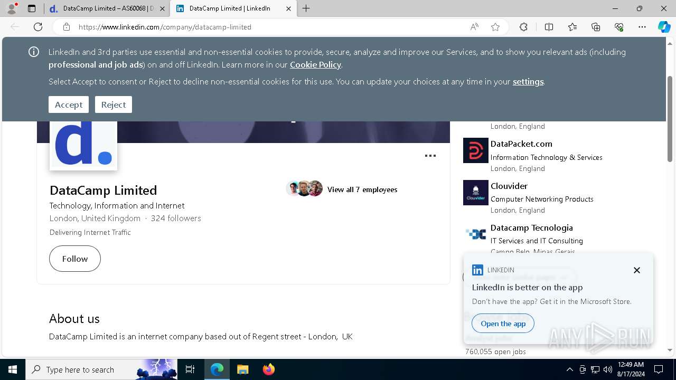
Task: Open the Collections icon
Action: (596, 27)
